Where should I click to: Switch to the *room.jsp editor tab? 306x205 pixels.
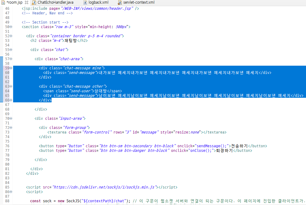(14, 2)
